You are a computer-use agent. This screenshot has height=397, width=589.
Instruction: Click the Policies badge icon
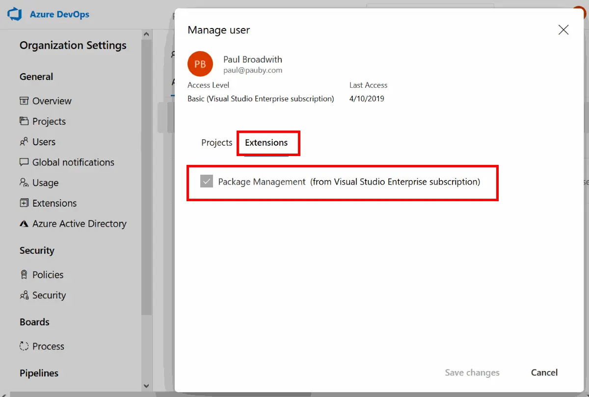click(24, 275)
